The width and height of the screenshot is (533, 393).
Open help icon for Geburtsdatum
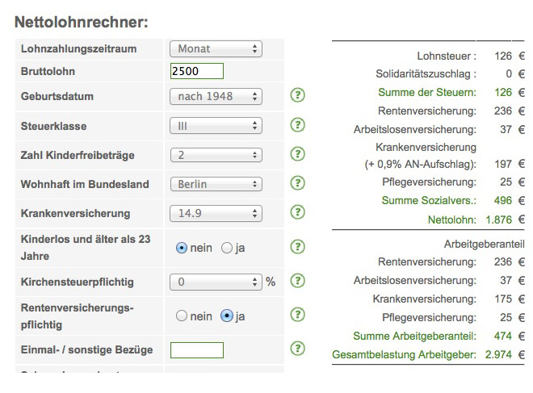coord(297,95)
